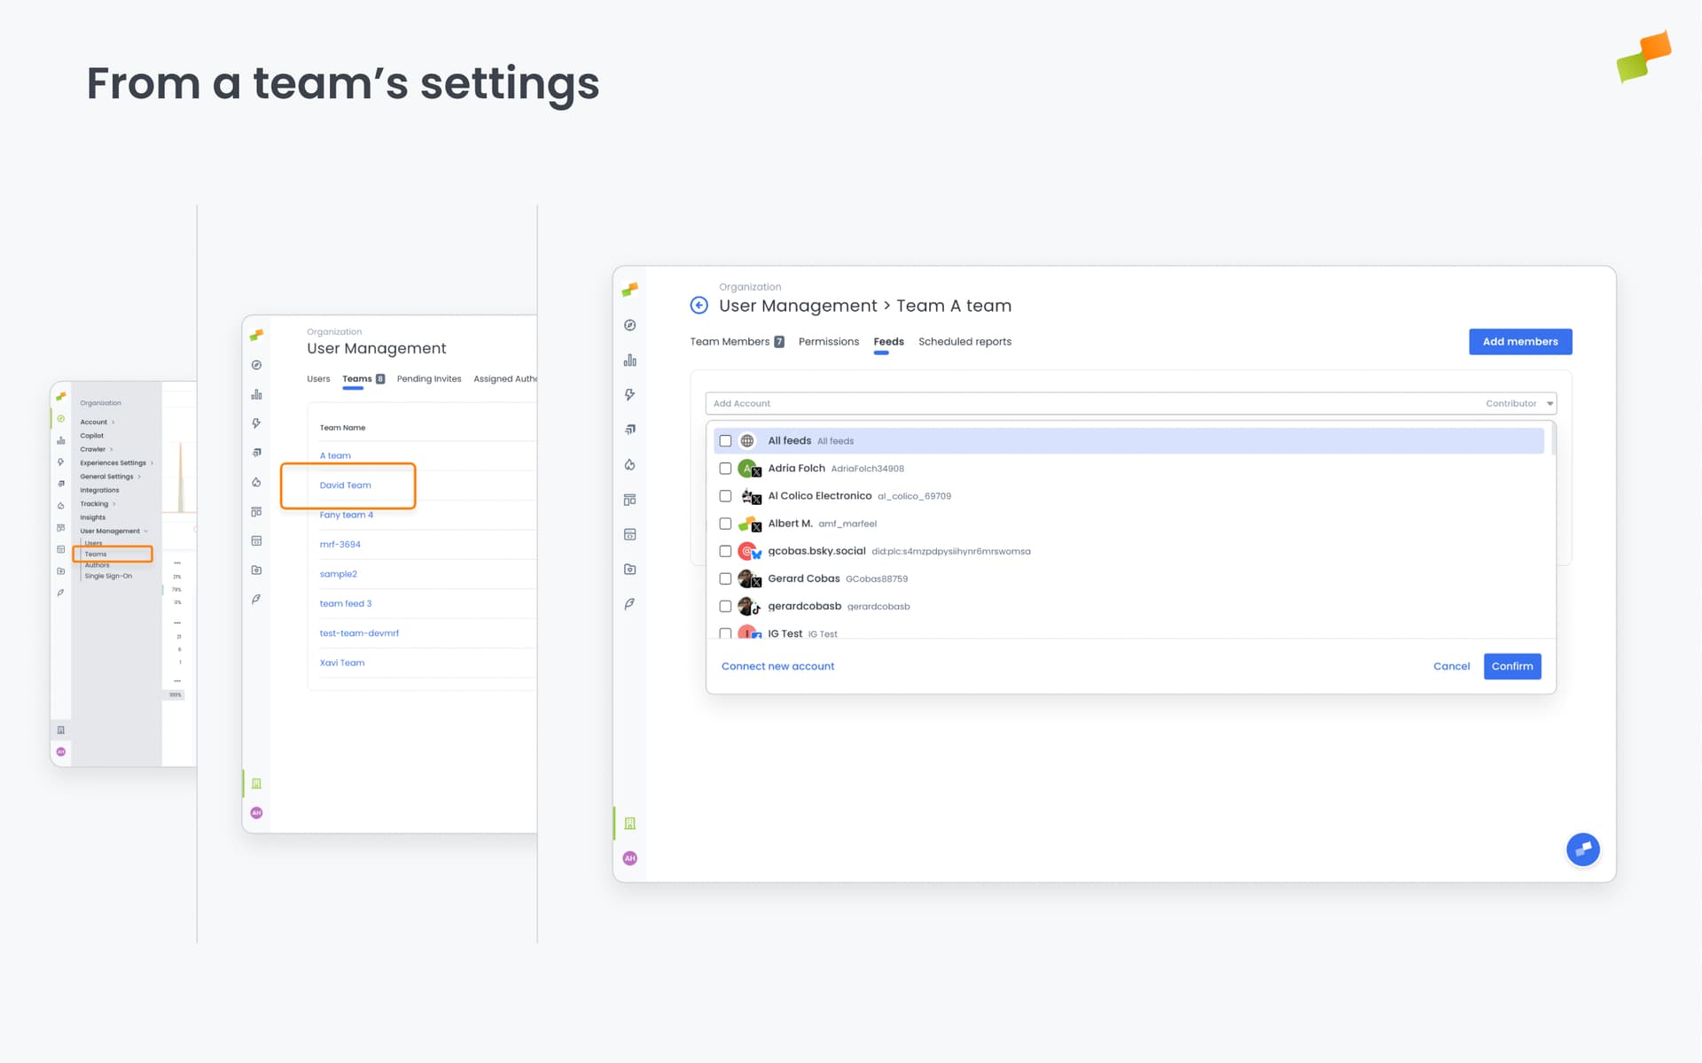This screenshot has width=1702, height=1063.
Task: Open the Contributor role dropdown
Action: (1519, 403)
